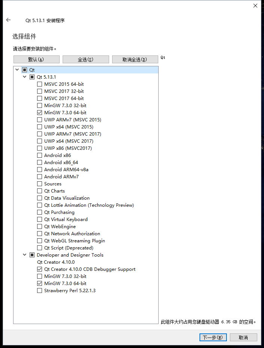Image resolution: width=264 pixels, height=348 pixels.
Task: Click the Sources row label
Action: click(52, 184)
